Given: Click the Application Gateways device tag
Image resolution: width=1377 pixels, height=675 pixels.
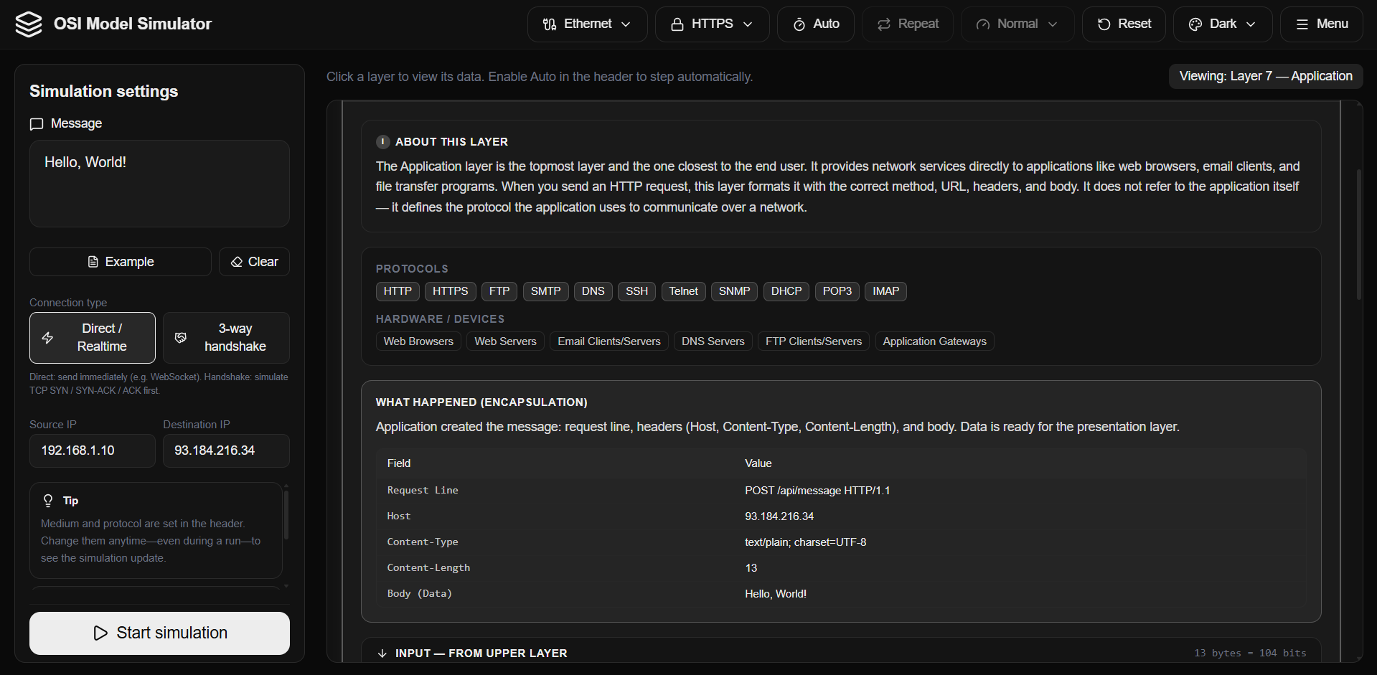Looking at the screenshot, I should [x=935, y=341].
